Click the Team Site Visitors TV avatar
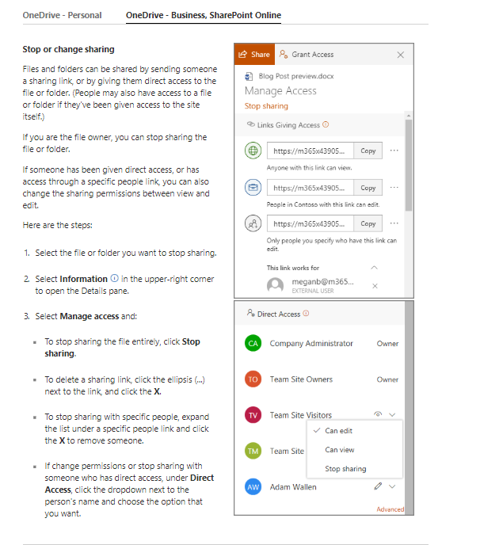 [253, 415]
